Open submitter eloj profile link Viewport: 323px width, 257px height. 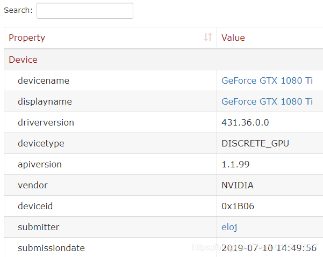click(229, 227)
